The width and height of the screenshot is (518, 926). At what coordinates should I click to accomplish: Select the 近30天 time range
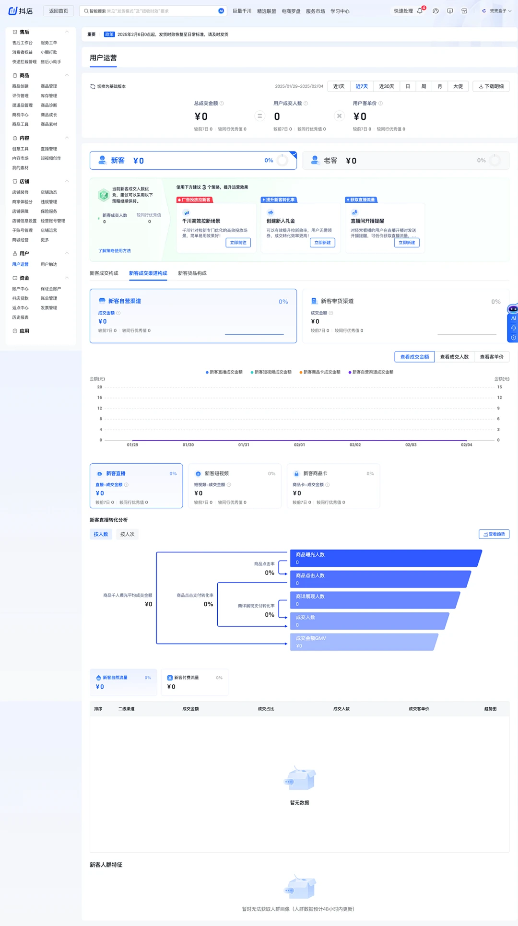pos(387,86)
